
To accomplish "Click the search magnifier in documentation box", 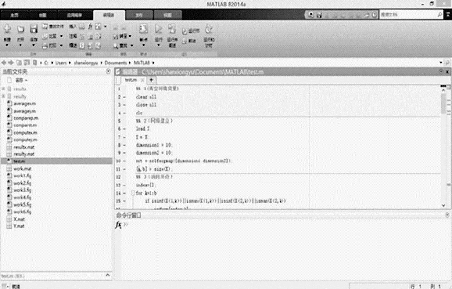I will 439,14.
